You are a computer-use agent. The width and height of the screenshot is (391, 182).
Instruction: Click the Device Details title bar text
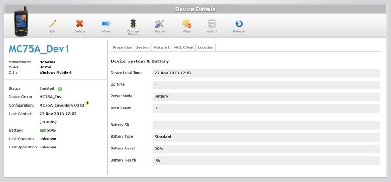click(195, 9)
